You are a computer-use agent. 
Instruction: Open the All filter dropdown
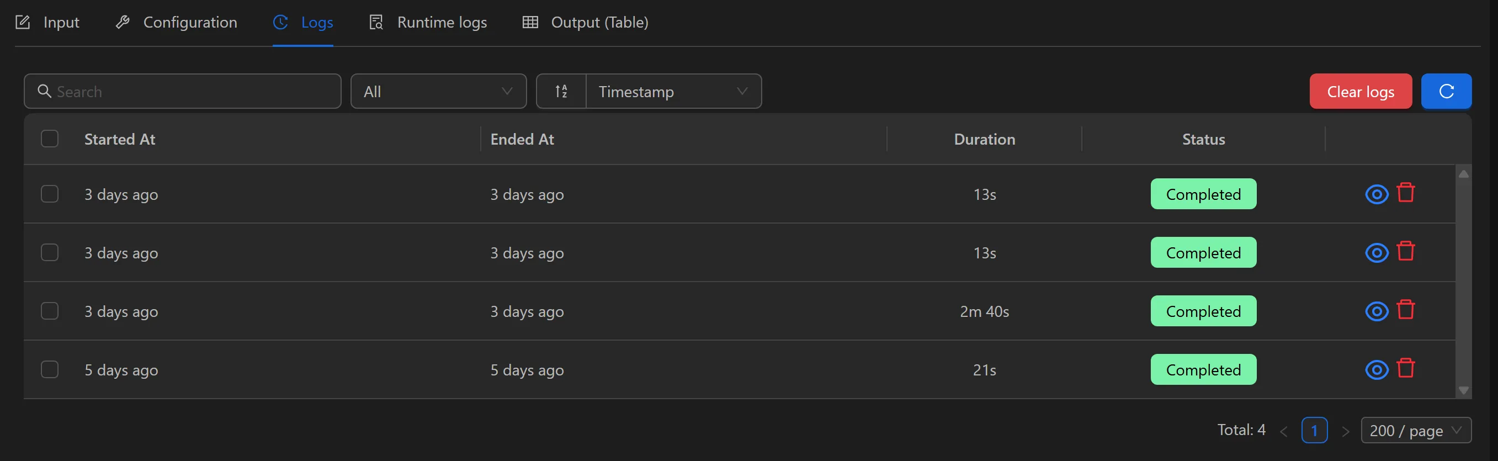(x=438, y=91)
